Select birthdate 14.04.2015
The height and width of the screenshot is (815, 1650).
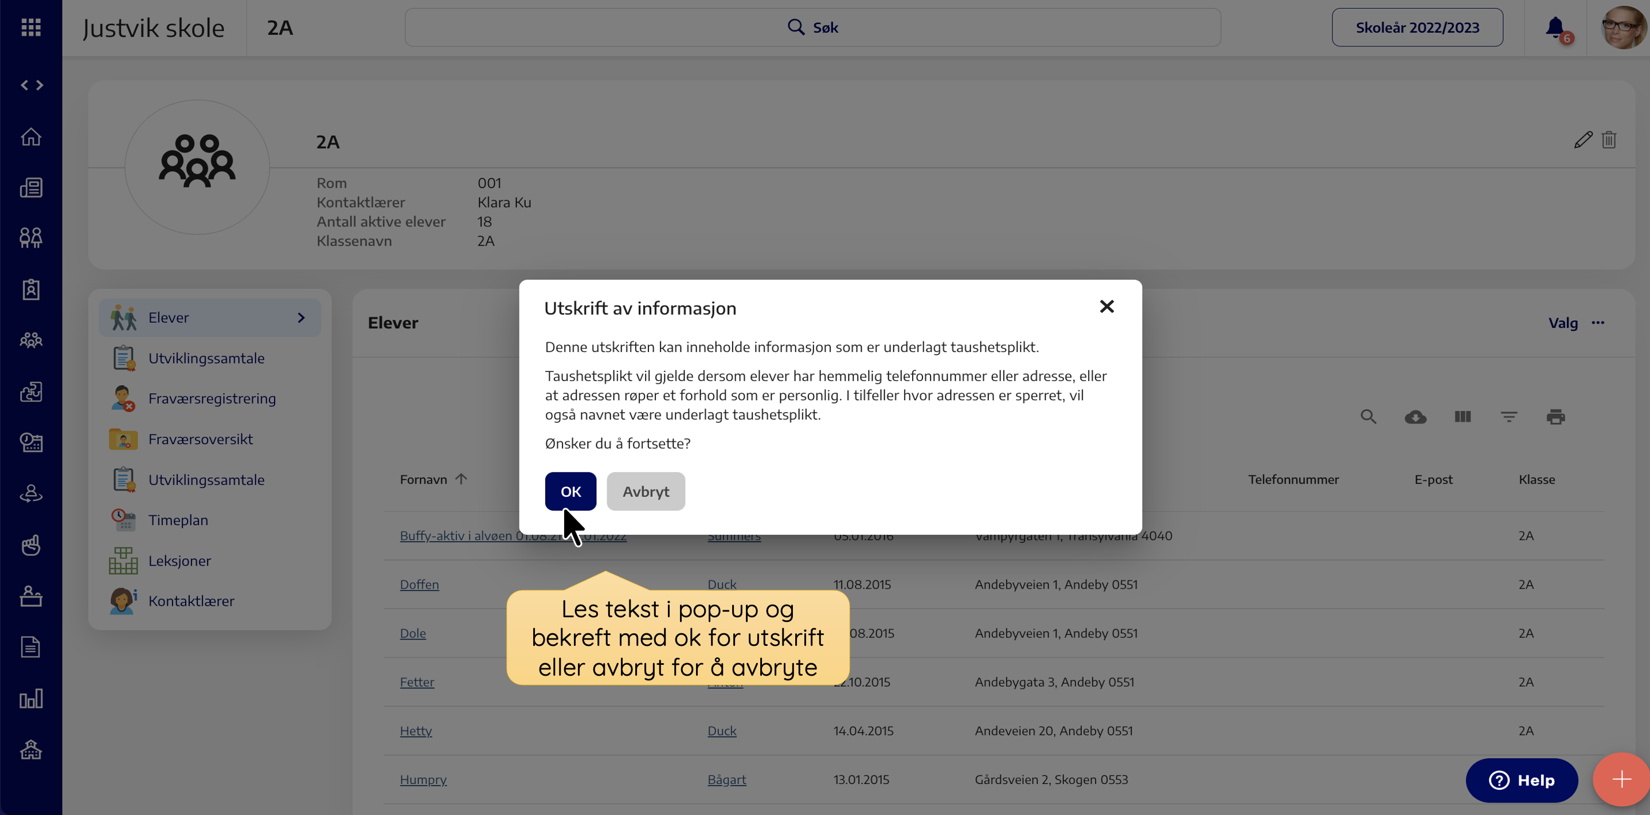863,731
